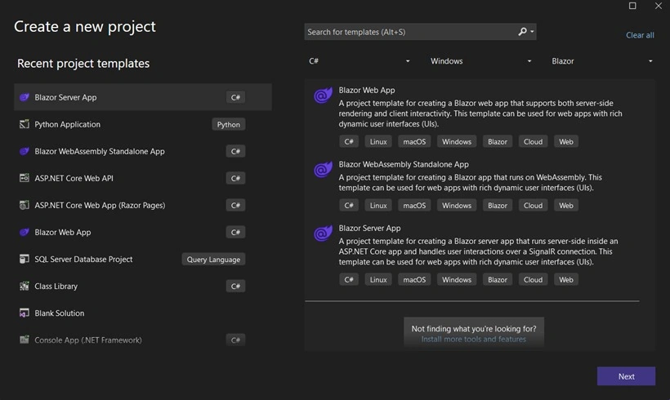The height and width of the screenshot is (400, 670).
Task: Select Class Library recent template
Action: pyautogui.click(x=143, y=286)
